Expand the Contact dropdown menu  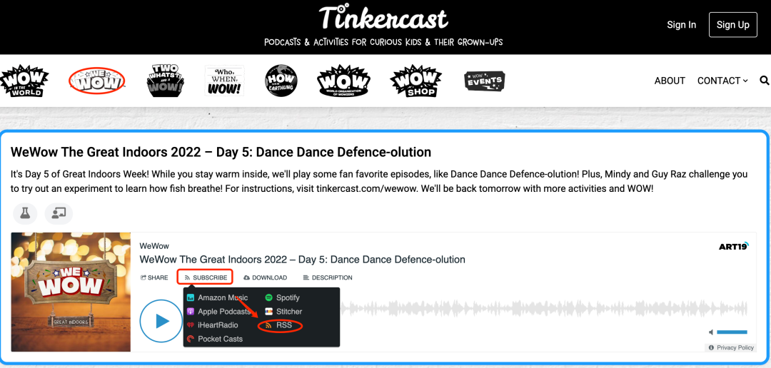click(722, 81)
